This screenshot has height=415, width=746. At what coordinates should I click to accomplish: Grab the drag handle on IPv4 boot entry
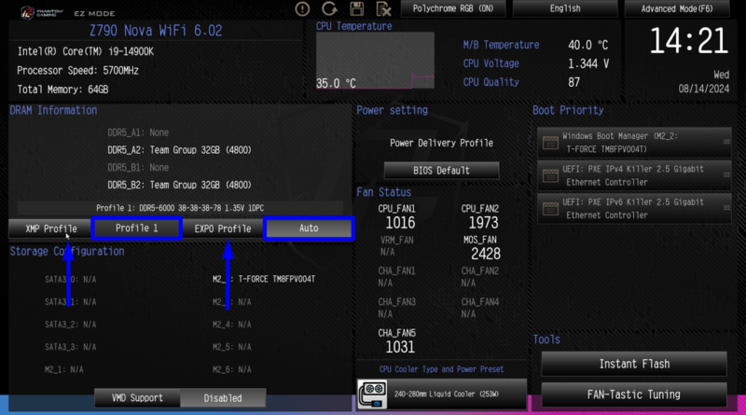point(725,175)
